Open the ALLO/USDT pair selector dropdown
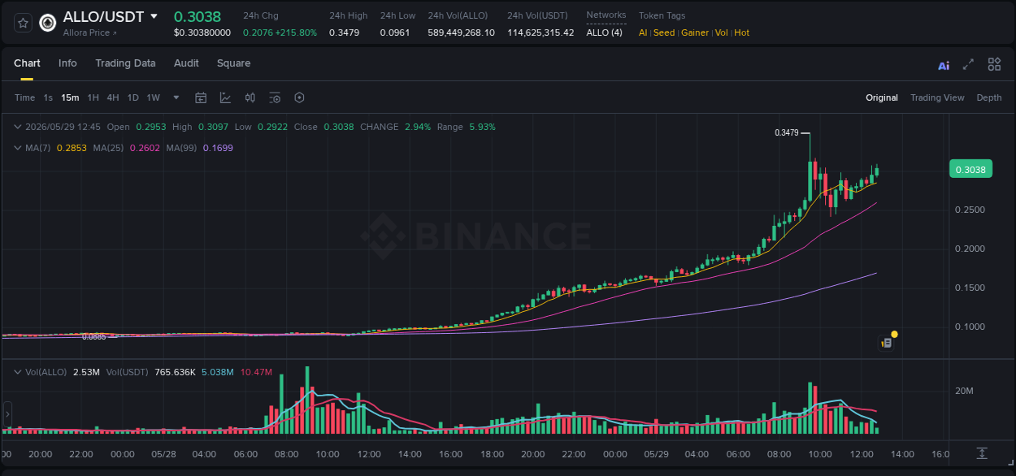The image size is (1016, 476). click(154, 16)
